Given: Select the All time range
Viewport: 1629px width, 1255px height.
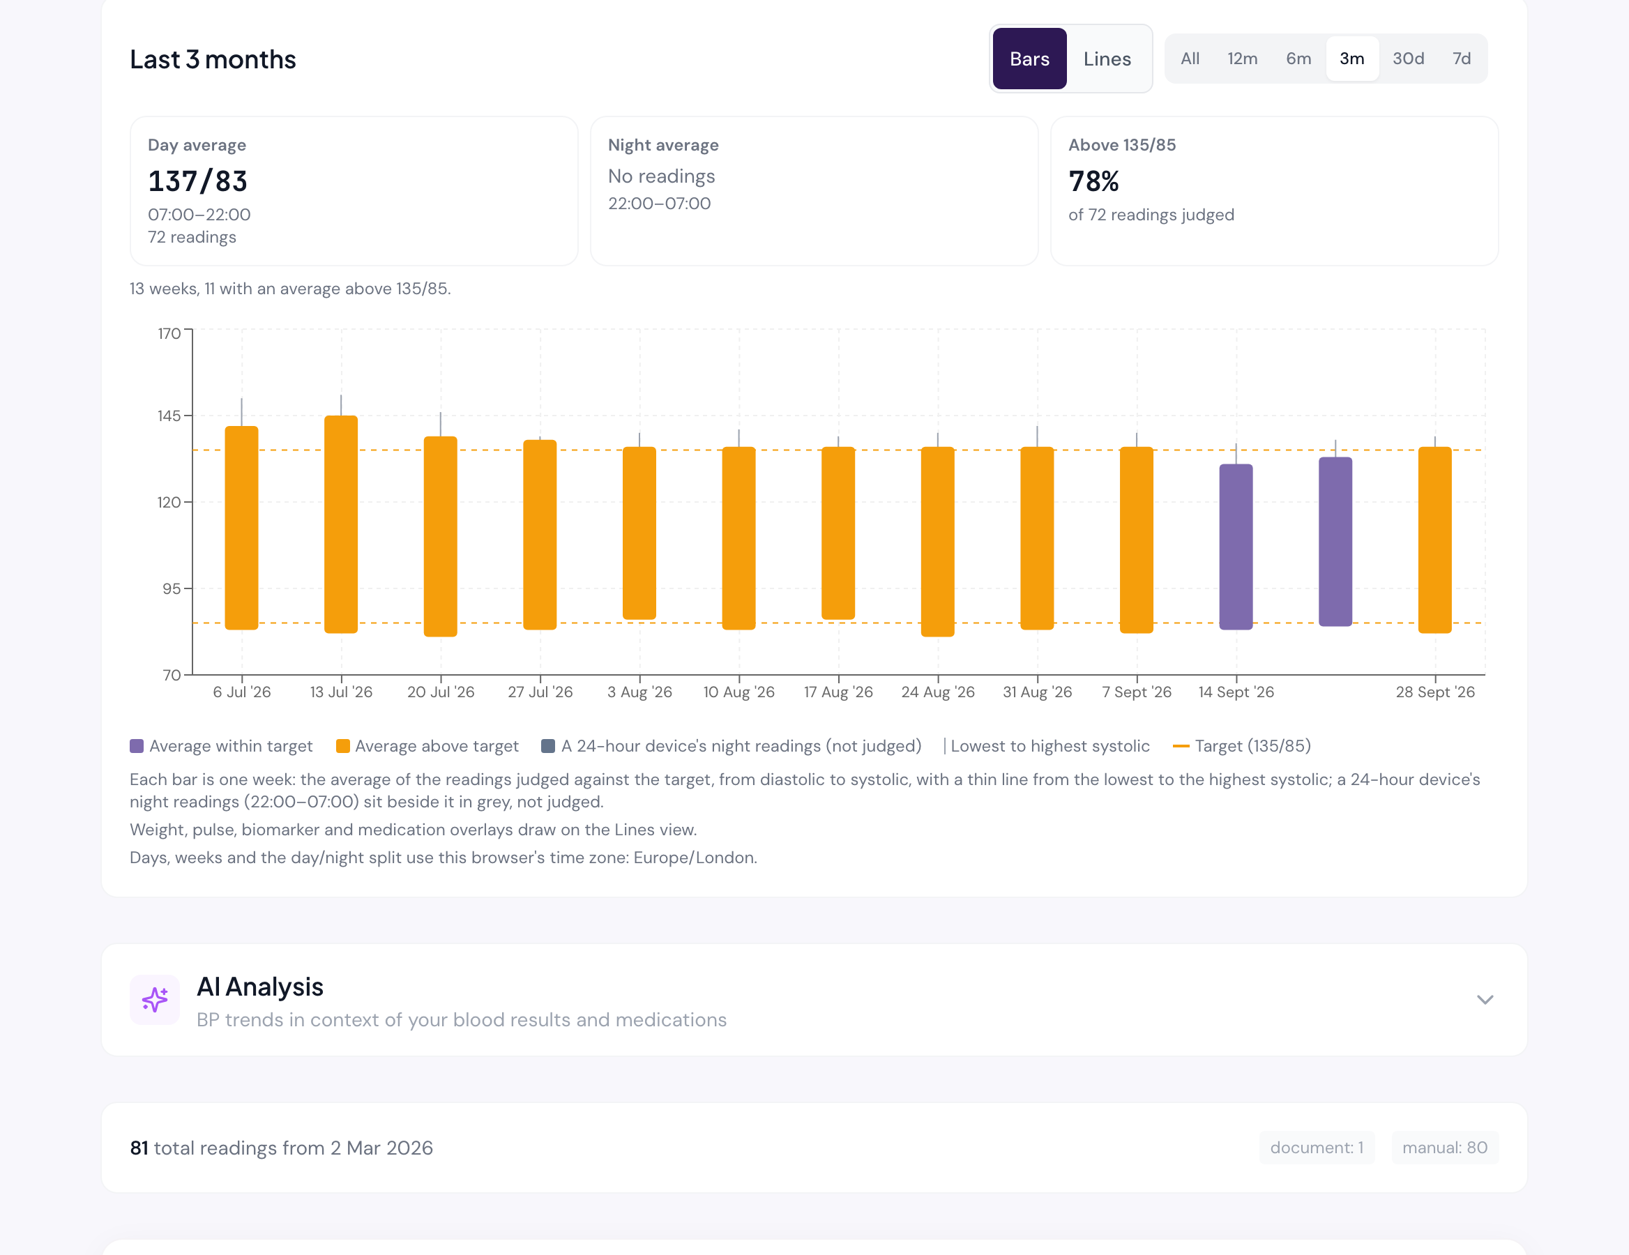Looking at the screenshot, I should click(x=1190, y=58).
